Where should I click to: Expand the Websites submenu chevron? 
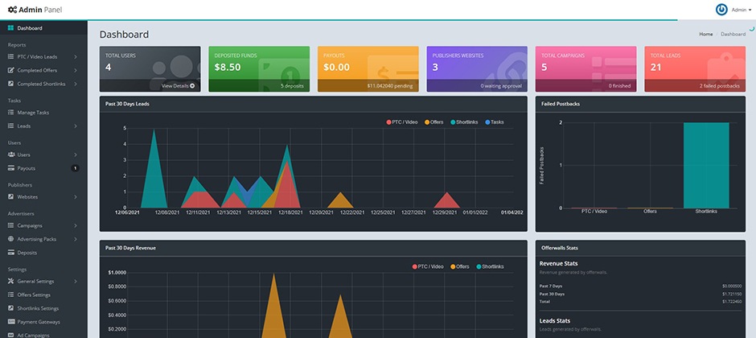click(76, 196)
